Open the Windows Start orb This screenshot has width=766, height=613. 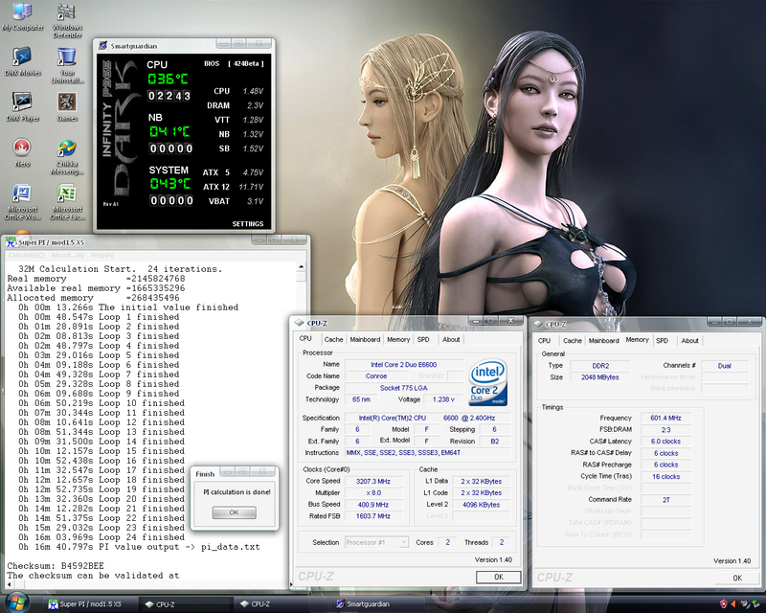pyautogui.click(x=16, y=602)
